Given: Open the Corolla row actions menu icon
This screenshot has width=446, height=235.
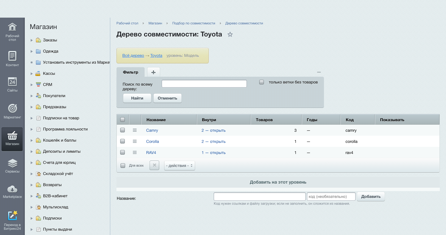Looking at the screenshot, I should coord(135,141).
